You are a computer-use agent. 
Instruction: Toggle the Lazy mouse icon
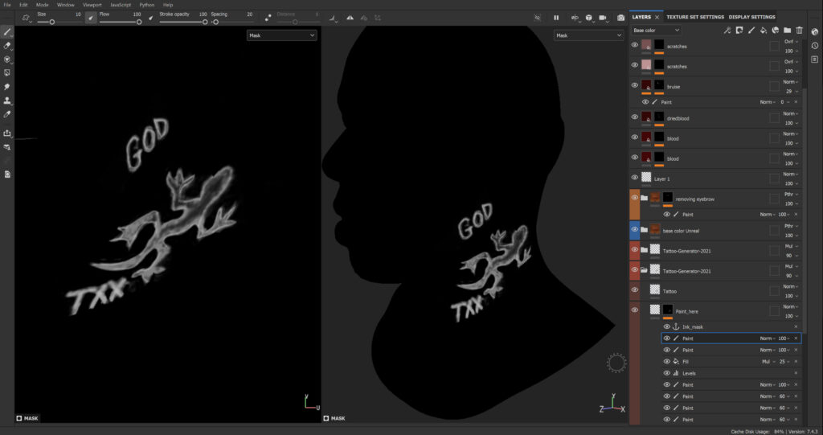point(268,18)
